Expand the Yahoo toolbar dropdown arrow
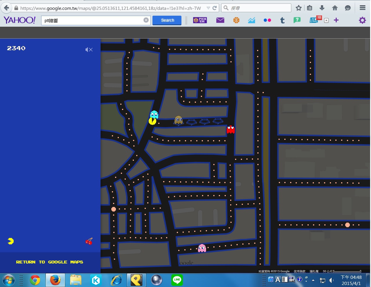Screen dimensions: 371x287 [x=326, y=20]
